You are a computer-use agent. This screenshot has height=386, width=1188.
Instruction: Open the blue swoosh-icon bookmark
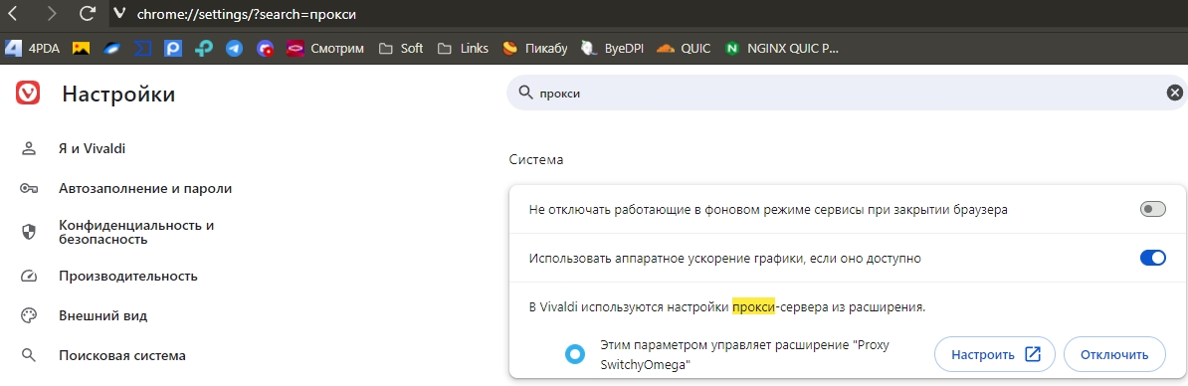point(112,49)
